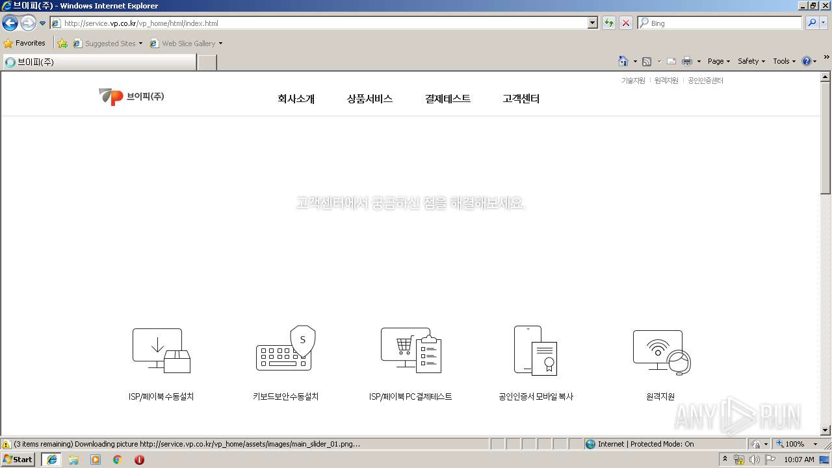Open the Tools menu
832x468 pixels.
tap(785, 61)
